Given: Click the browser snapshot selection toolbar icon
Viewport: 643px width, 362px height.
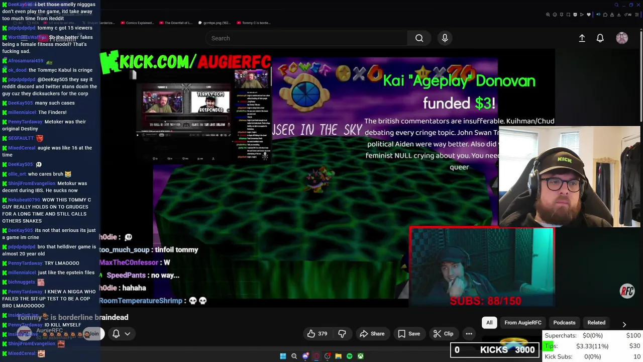Looking at the screenshot, I should point(568,15).
